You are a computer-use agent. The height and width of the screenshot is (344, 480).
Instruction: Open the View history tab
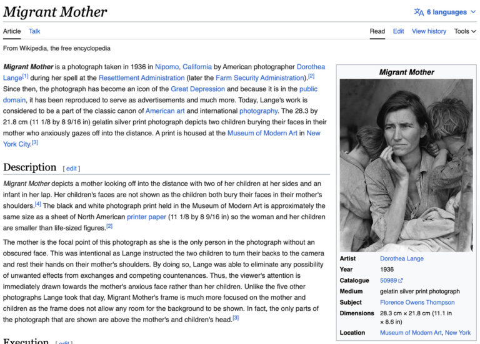tap(429, 31)
